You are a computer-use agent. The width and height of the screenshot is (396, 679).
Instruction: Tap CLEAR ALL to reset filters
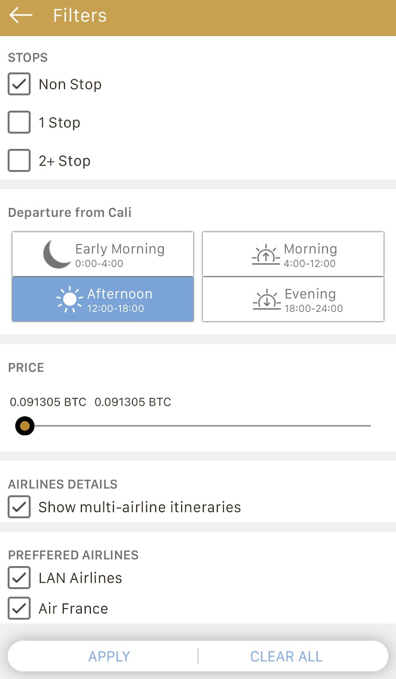286,656
